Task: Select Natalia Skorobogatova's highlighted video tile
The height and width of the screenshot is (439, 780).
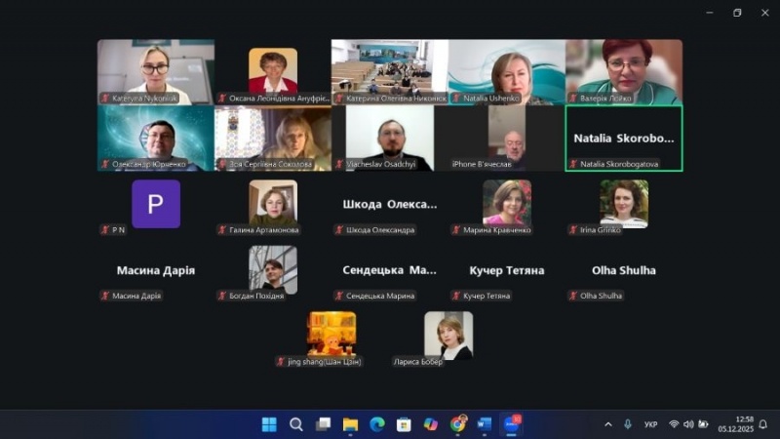Action: click(624, 138)
